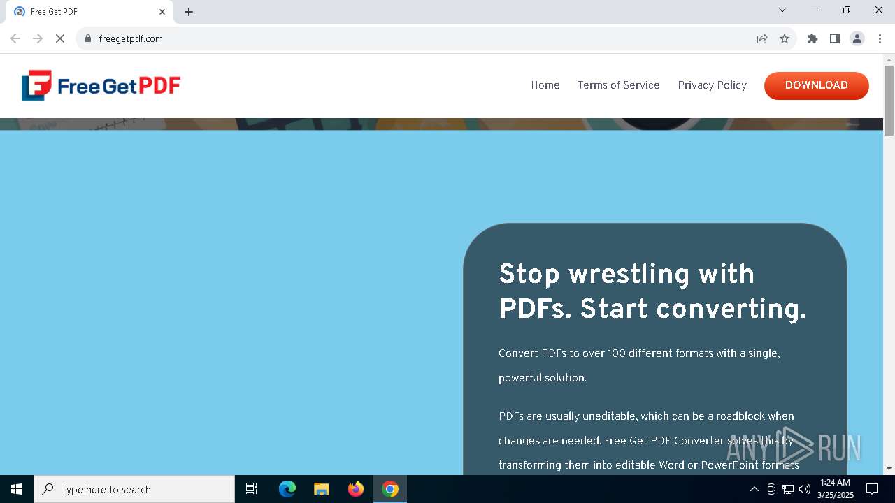
Task: Open the Windows Start menu
Action: pyautogui.click(x=17, y=489)
